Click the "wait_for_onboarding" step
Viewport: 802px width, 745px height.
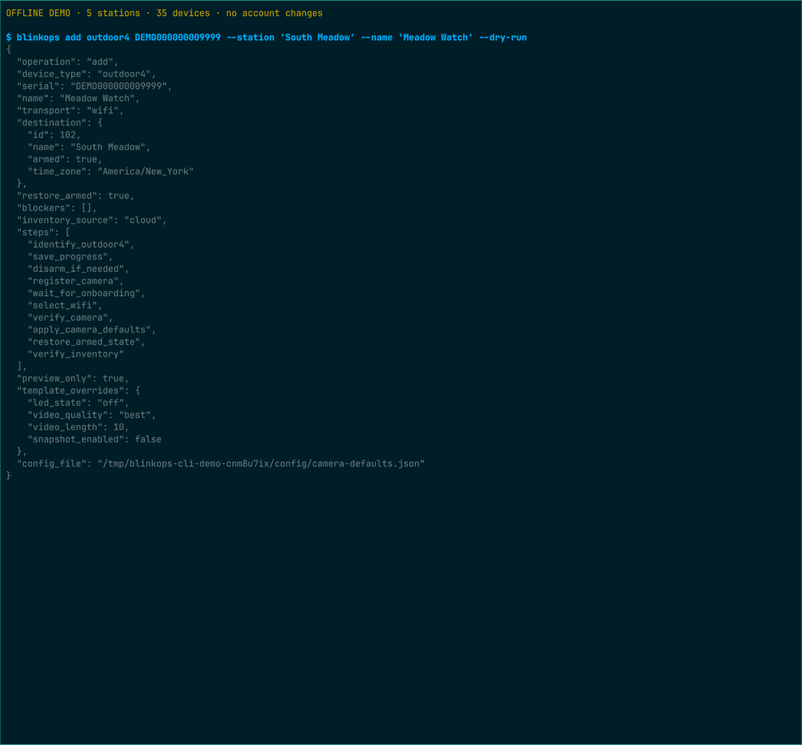click(86, 293)
